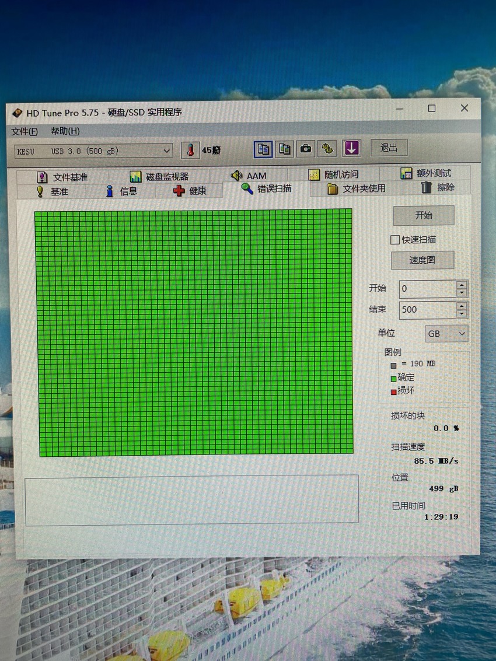The image size is (496, 661).
Task: Open the 文件(F) menu
Action: pos(25,131)
